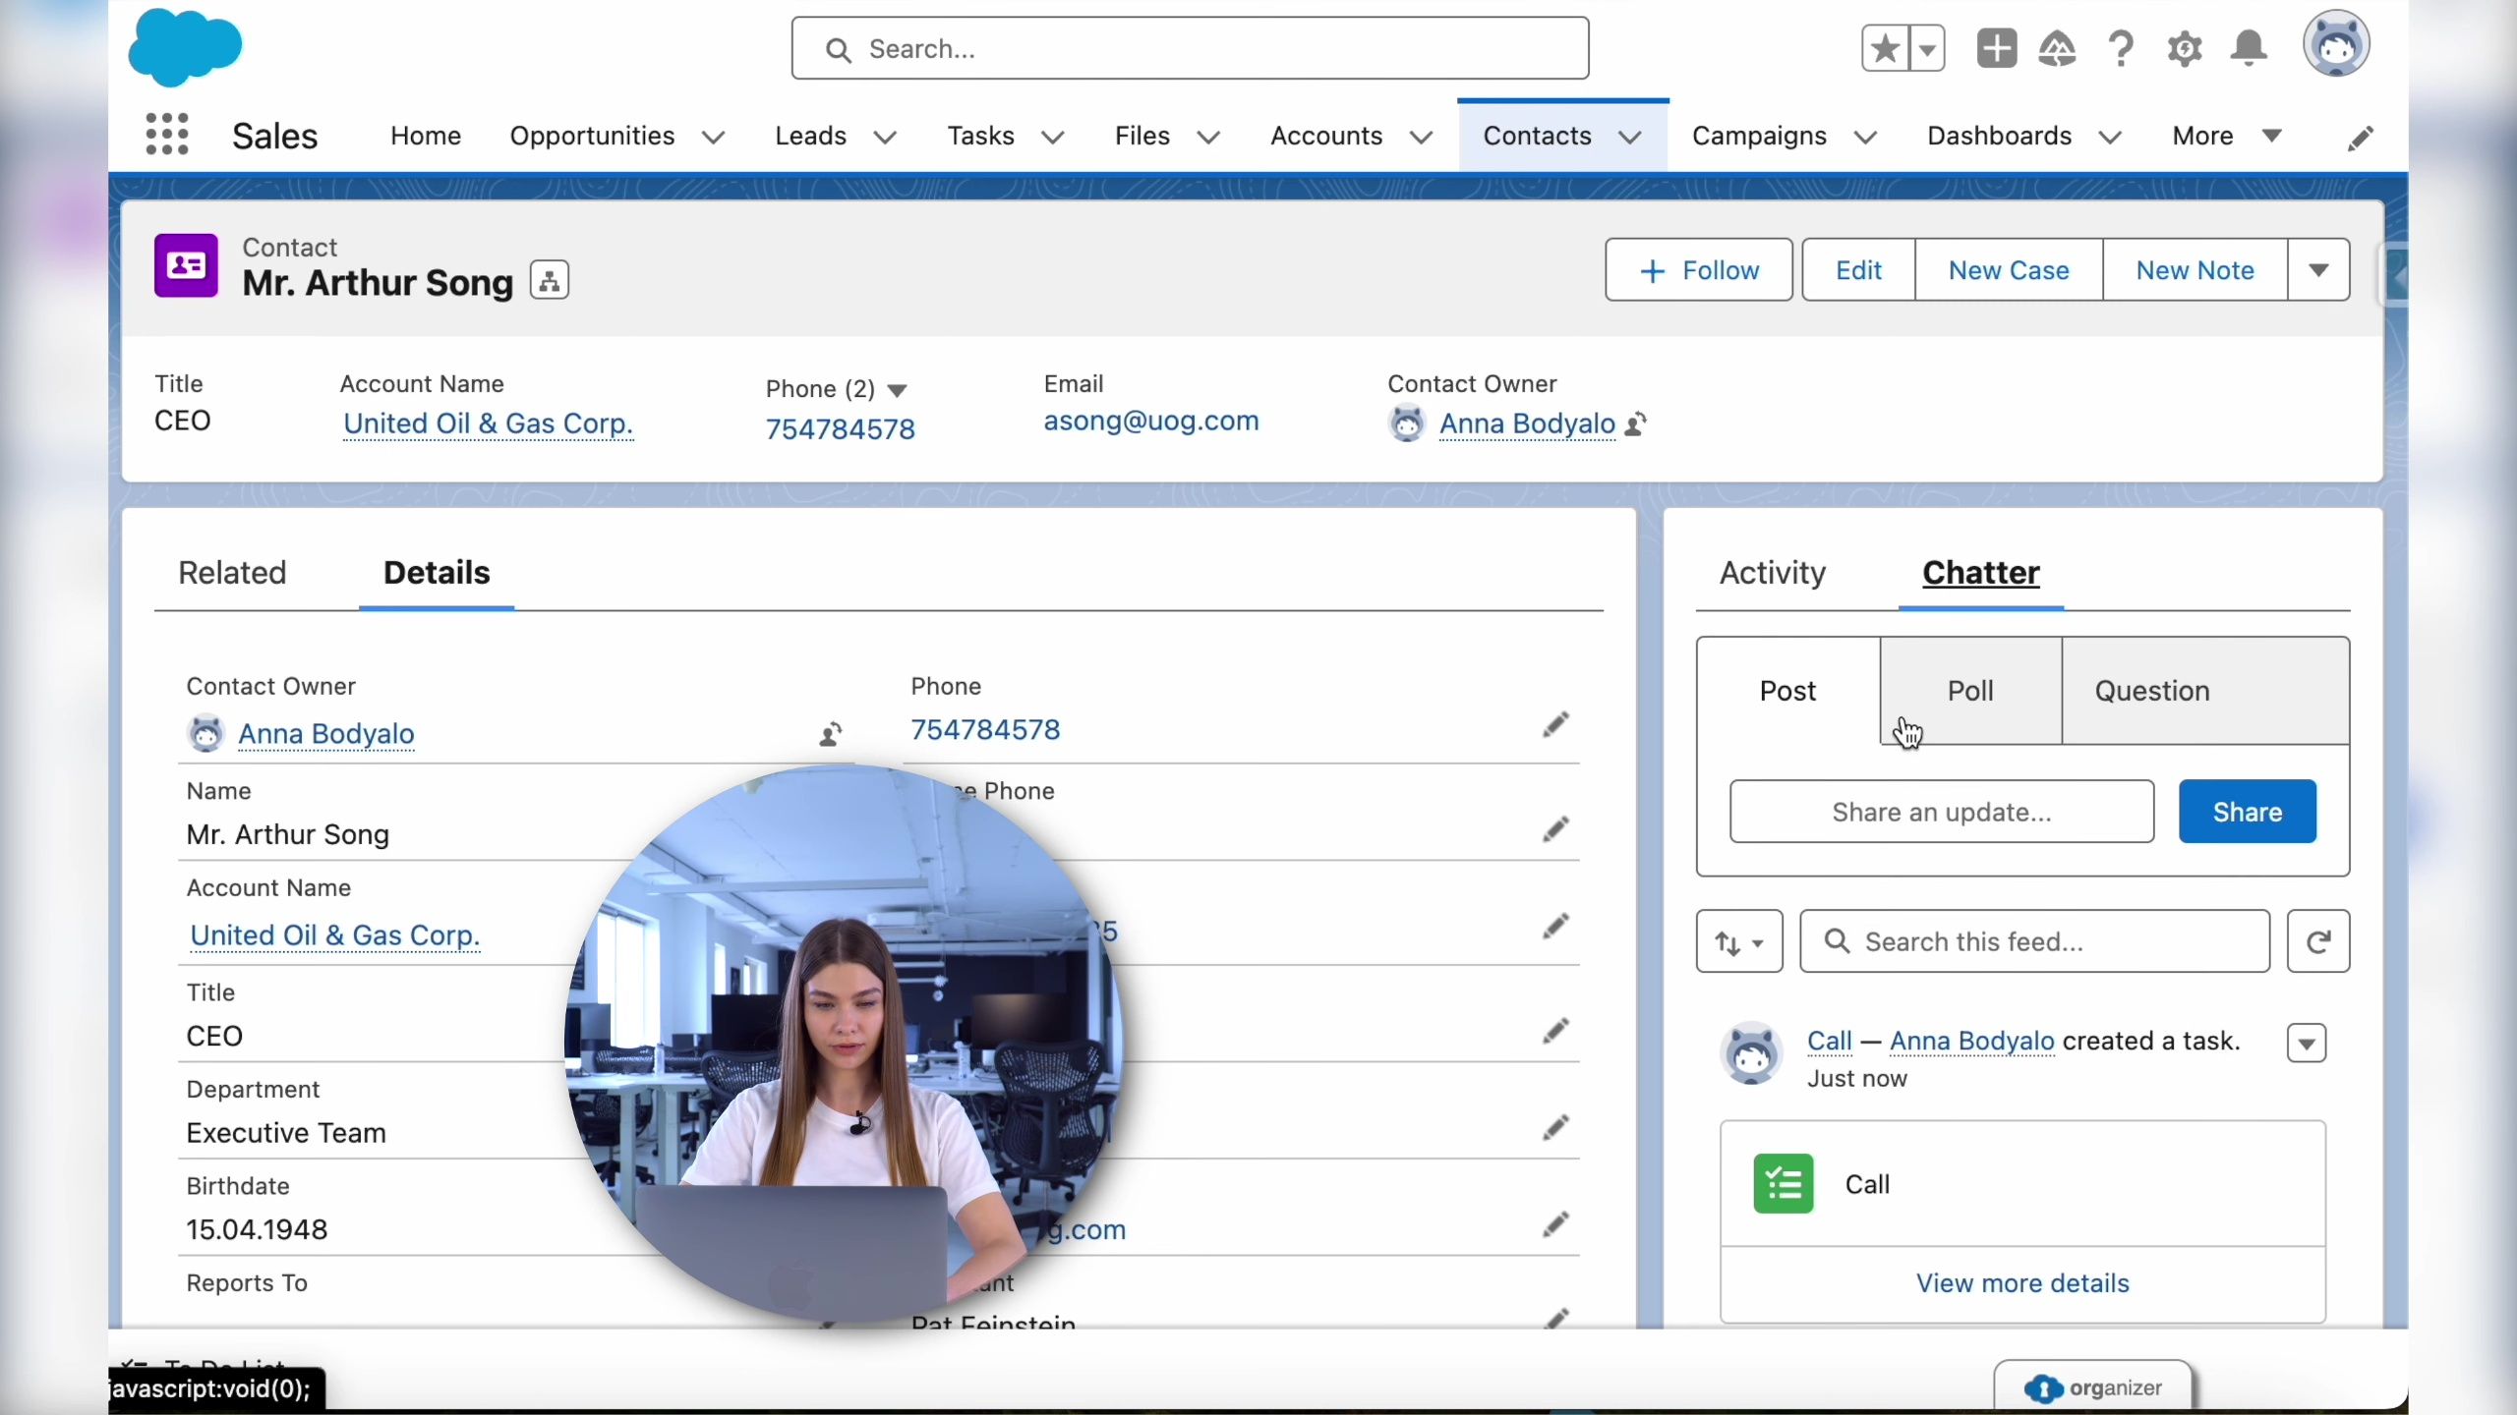Select the Poll publisher tab

tap(1971, 691)
